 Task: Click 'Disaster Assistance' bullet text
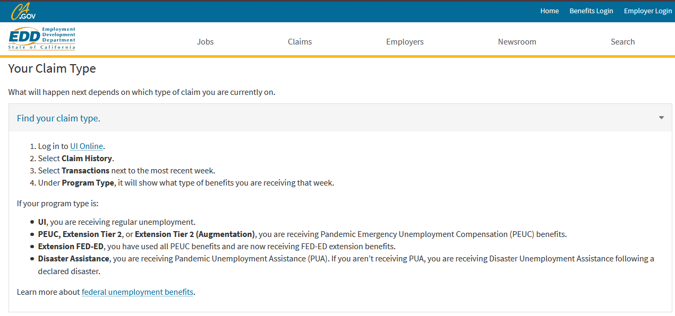74,259
